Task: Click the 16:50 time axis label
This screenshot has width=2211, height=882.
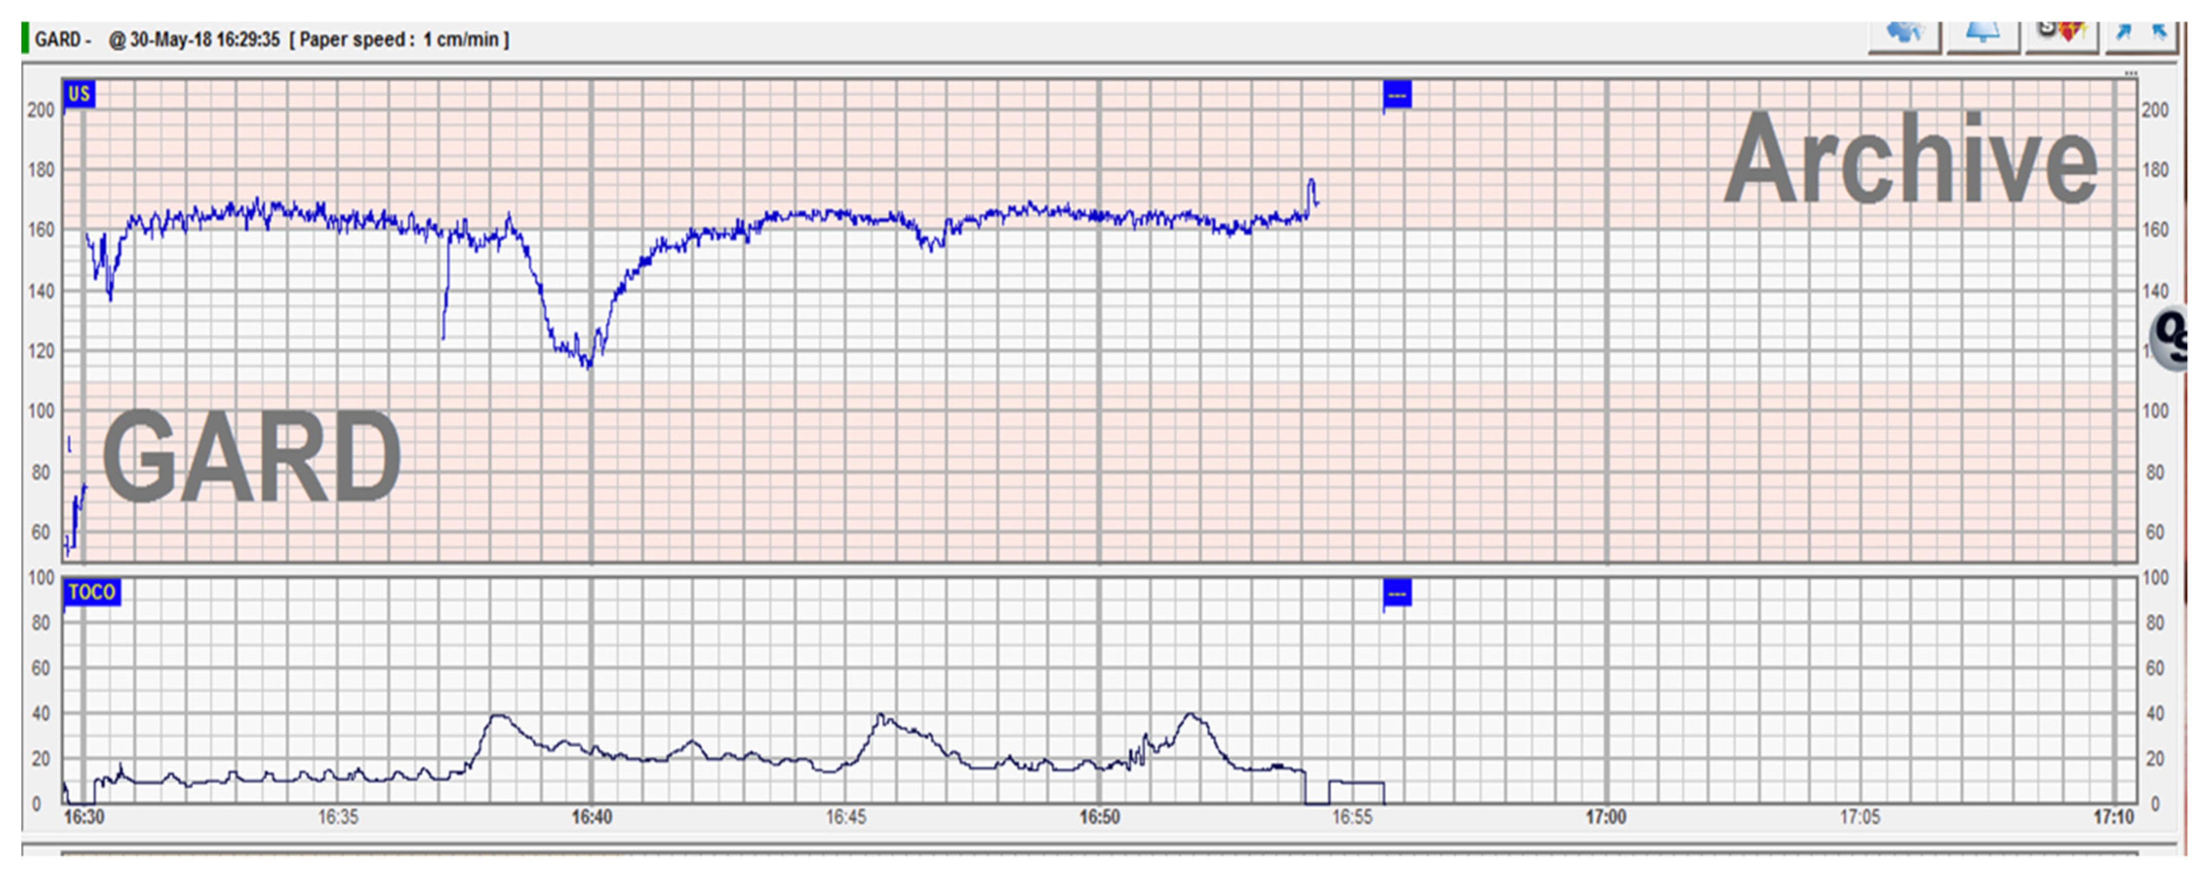Action: coord(1099,817)
